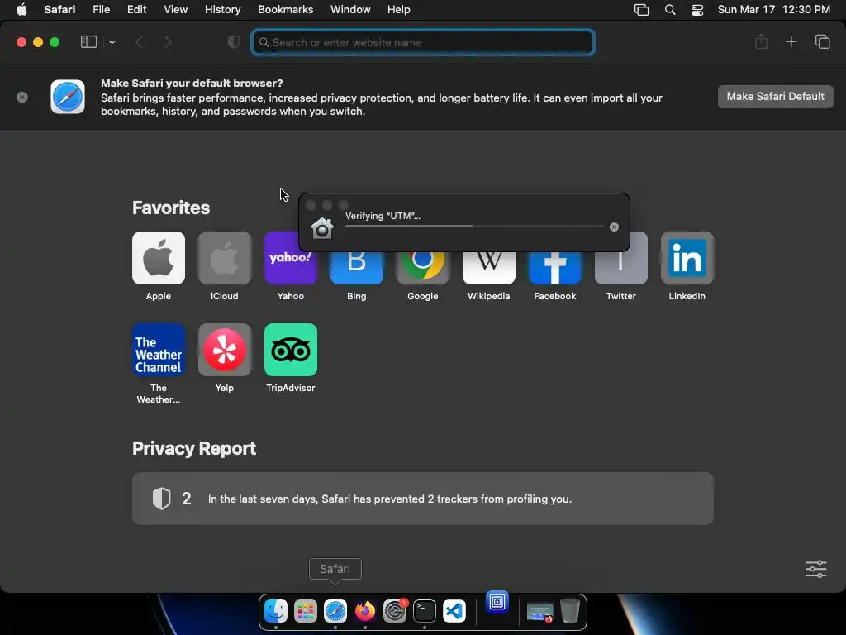Open Firefox from the Dock
The height and width of the screenshot is (635, 846).
click(x=364, y=611)
